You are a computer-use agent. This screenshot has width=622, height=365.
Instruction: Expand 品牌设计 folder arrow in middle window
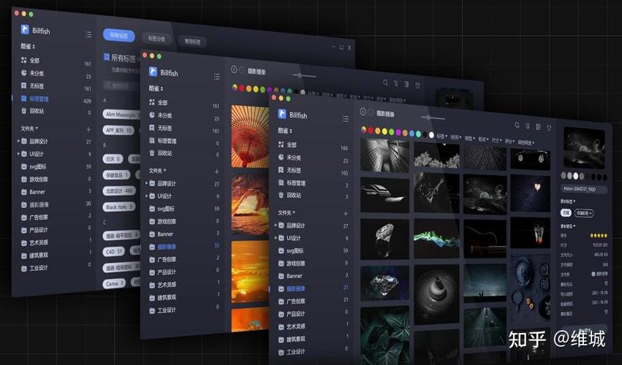tap(147, 183)
